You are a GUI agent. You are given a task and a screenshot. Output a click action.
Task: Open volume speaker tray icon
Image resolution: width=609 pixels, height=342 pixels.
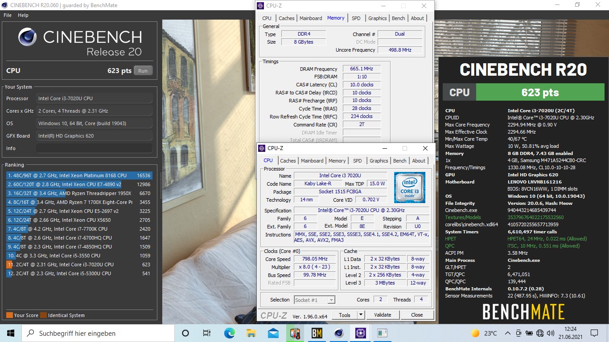(551, 333)
